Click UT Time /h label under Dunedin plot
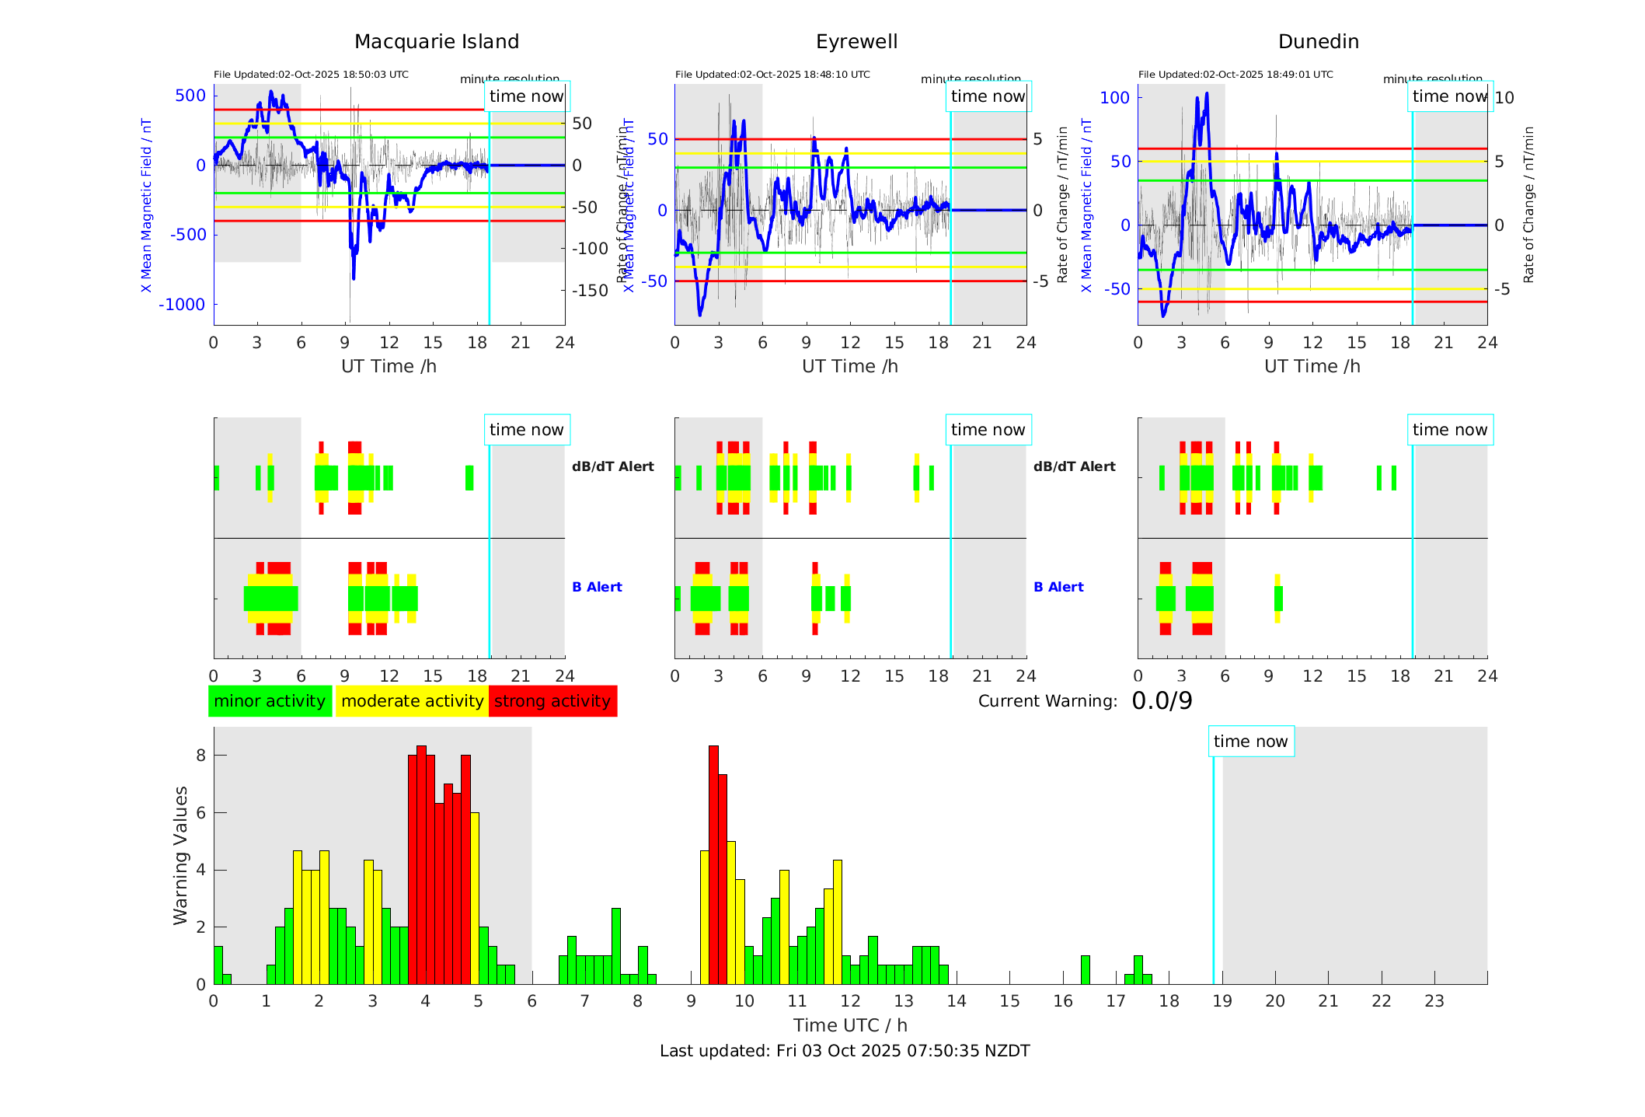Screen dimensions: 1645x1117 pos(1312,366)
